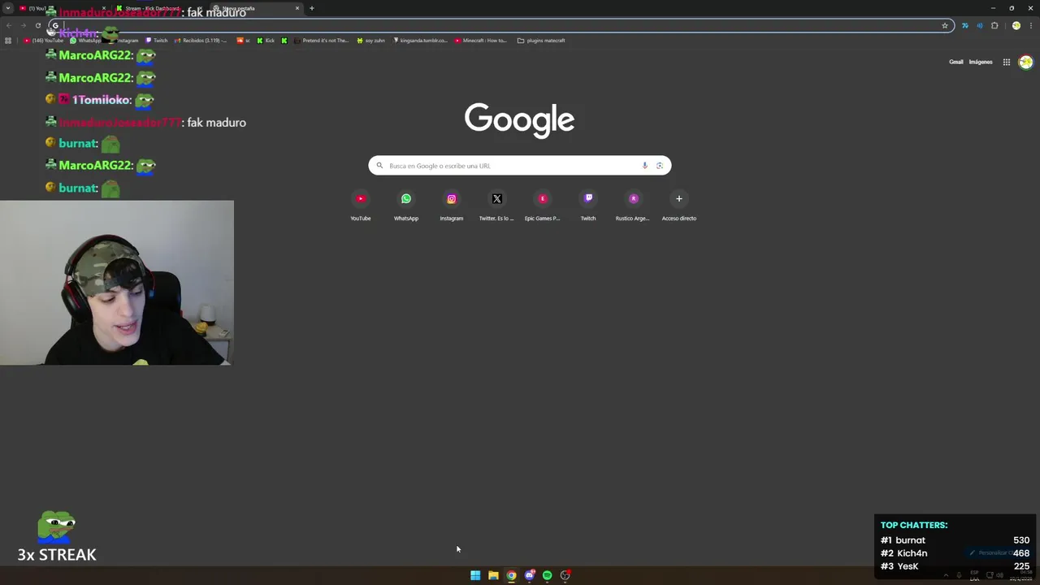Viewport: 1040px width, 585px height.
Task: Open the Chrome three-dot menu
Action: 1030,25
